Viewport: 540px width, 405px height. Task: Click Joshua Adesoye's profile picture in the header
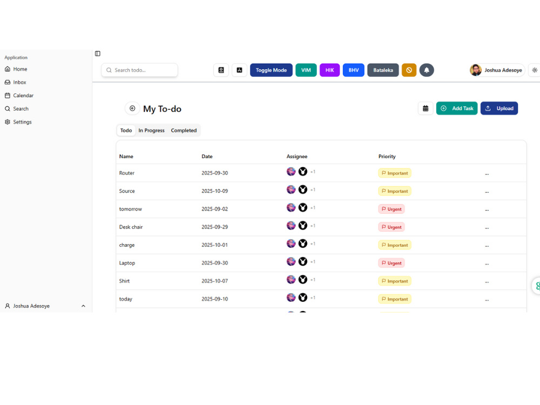[476, 70]
